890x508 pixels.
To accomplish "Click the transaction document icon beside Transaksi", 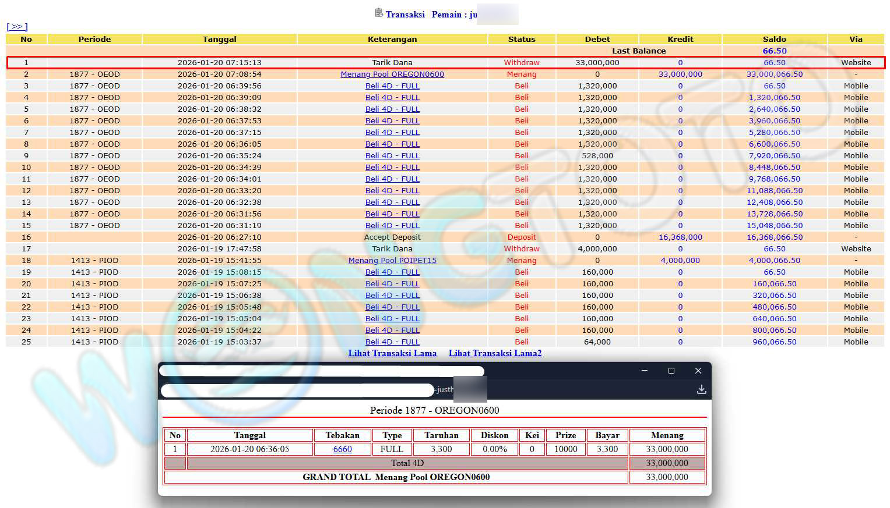I will tap(379, 13).
